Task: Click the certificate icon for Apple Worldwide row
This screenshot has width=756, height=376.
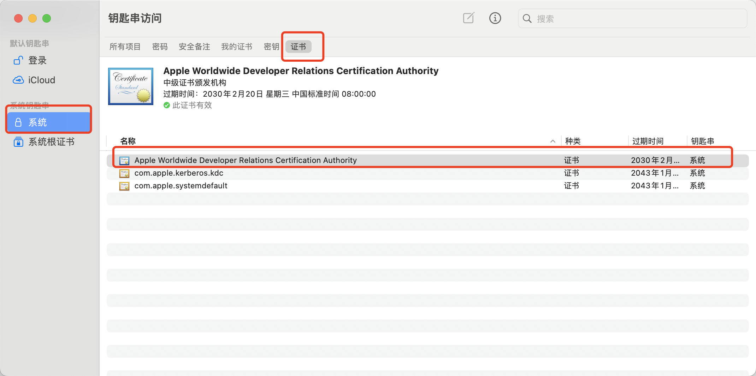Action: [x=124, y=161]
